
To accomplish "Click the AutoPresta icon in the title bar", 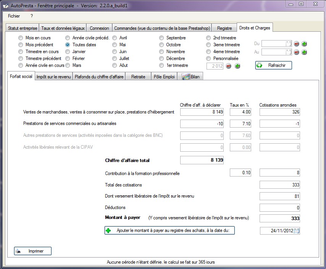I will click(x=6, y=5).
